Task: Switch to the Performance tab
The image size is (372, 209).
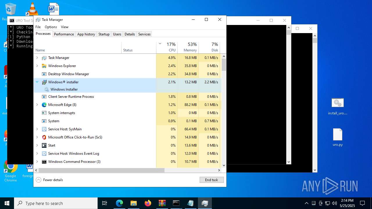Action: 64,34
